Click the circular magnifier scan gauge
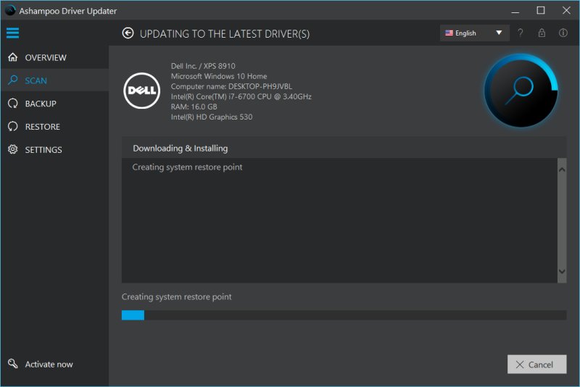Image resolution: width=580 pixels, height=387 pixels. tap(521, 91)
